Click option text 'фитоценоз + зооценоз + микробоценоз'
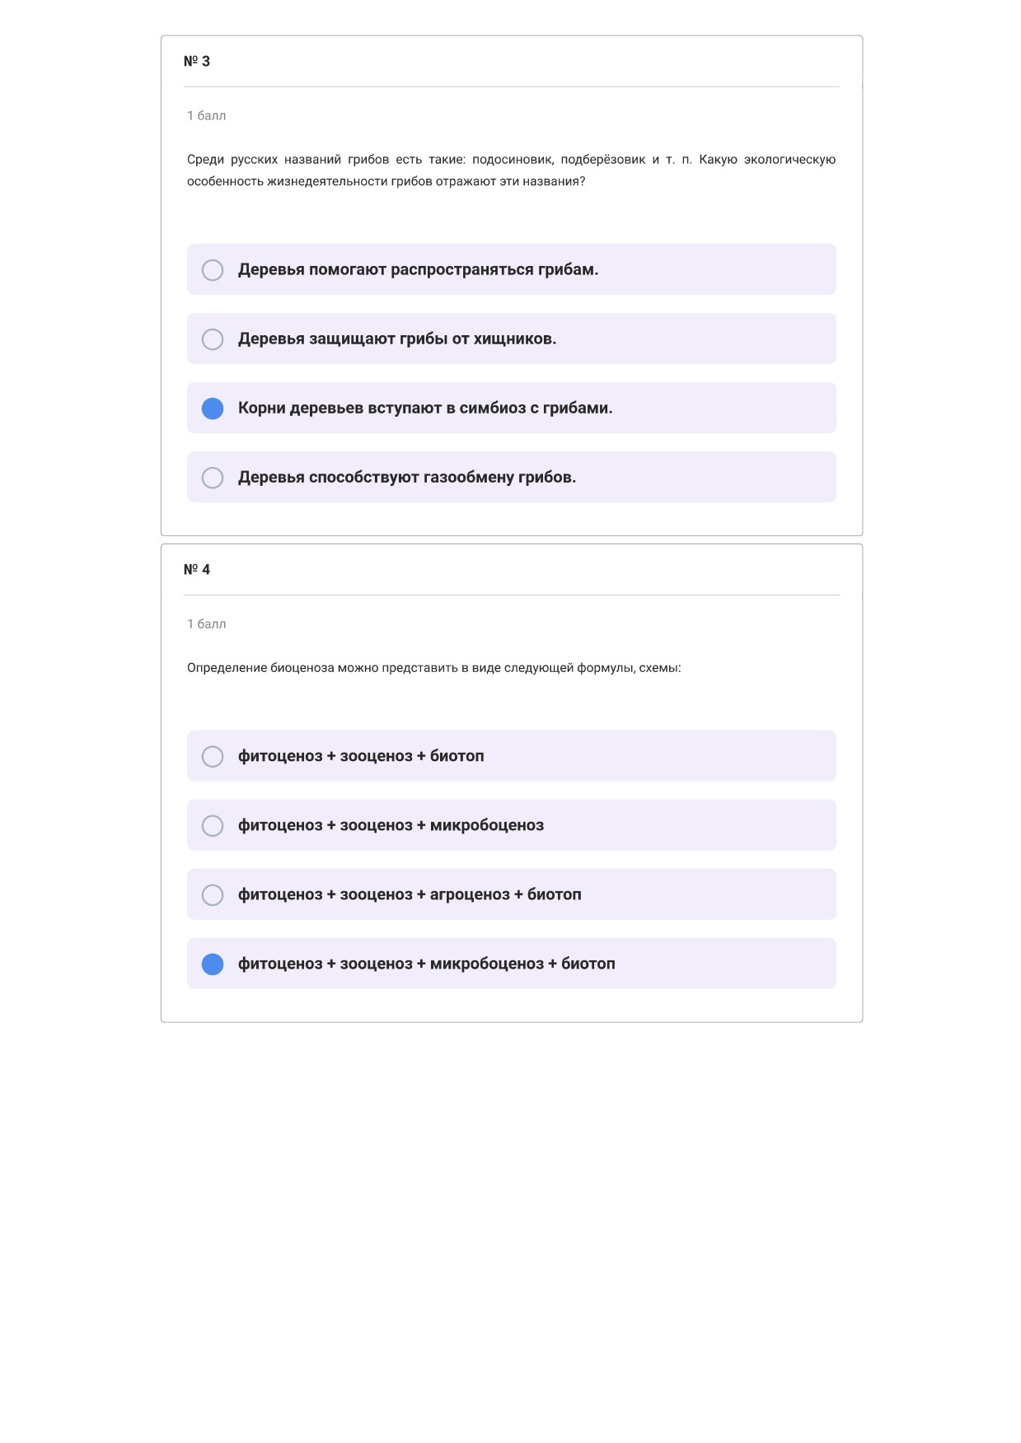The width and height of the screenshot is (1021, 1443). coord(391,824)
